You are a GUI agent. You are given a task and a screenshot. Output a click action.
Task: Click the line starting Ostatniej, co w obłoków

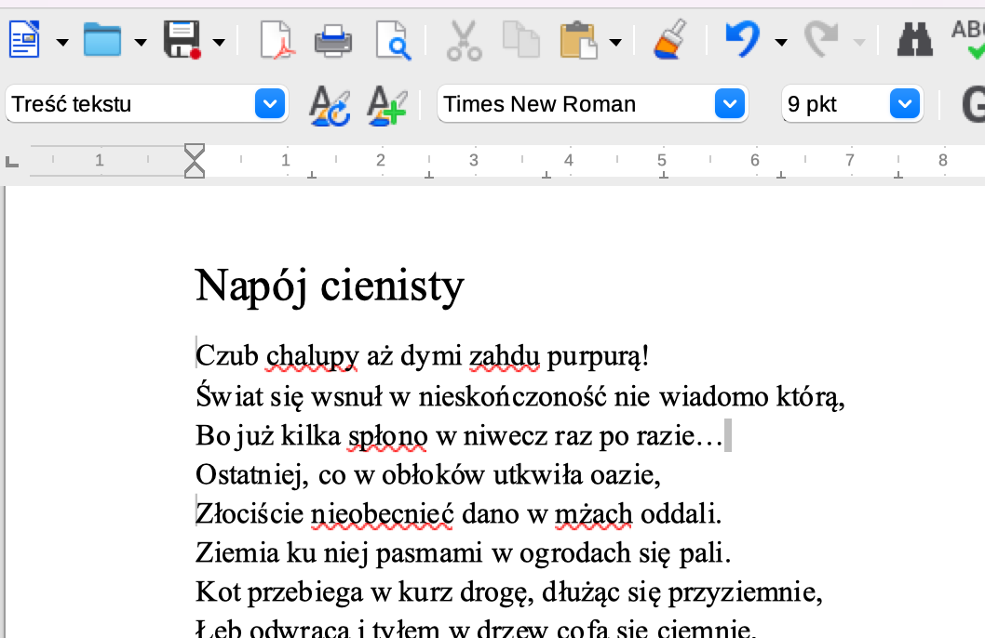428,475
